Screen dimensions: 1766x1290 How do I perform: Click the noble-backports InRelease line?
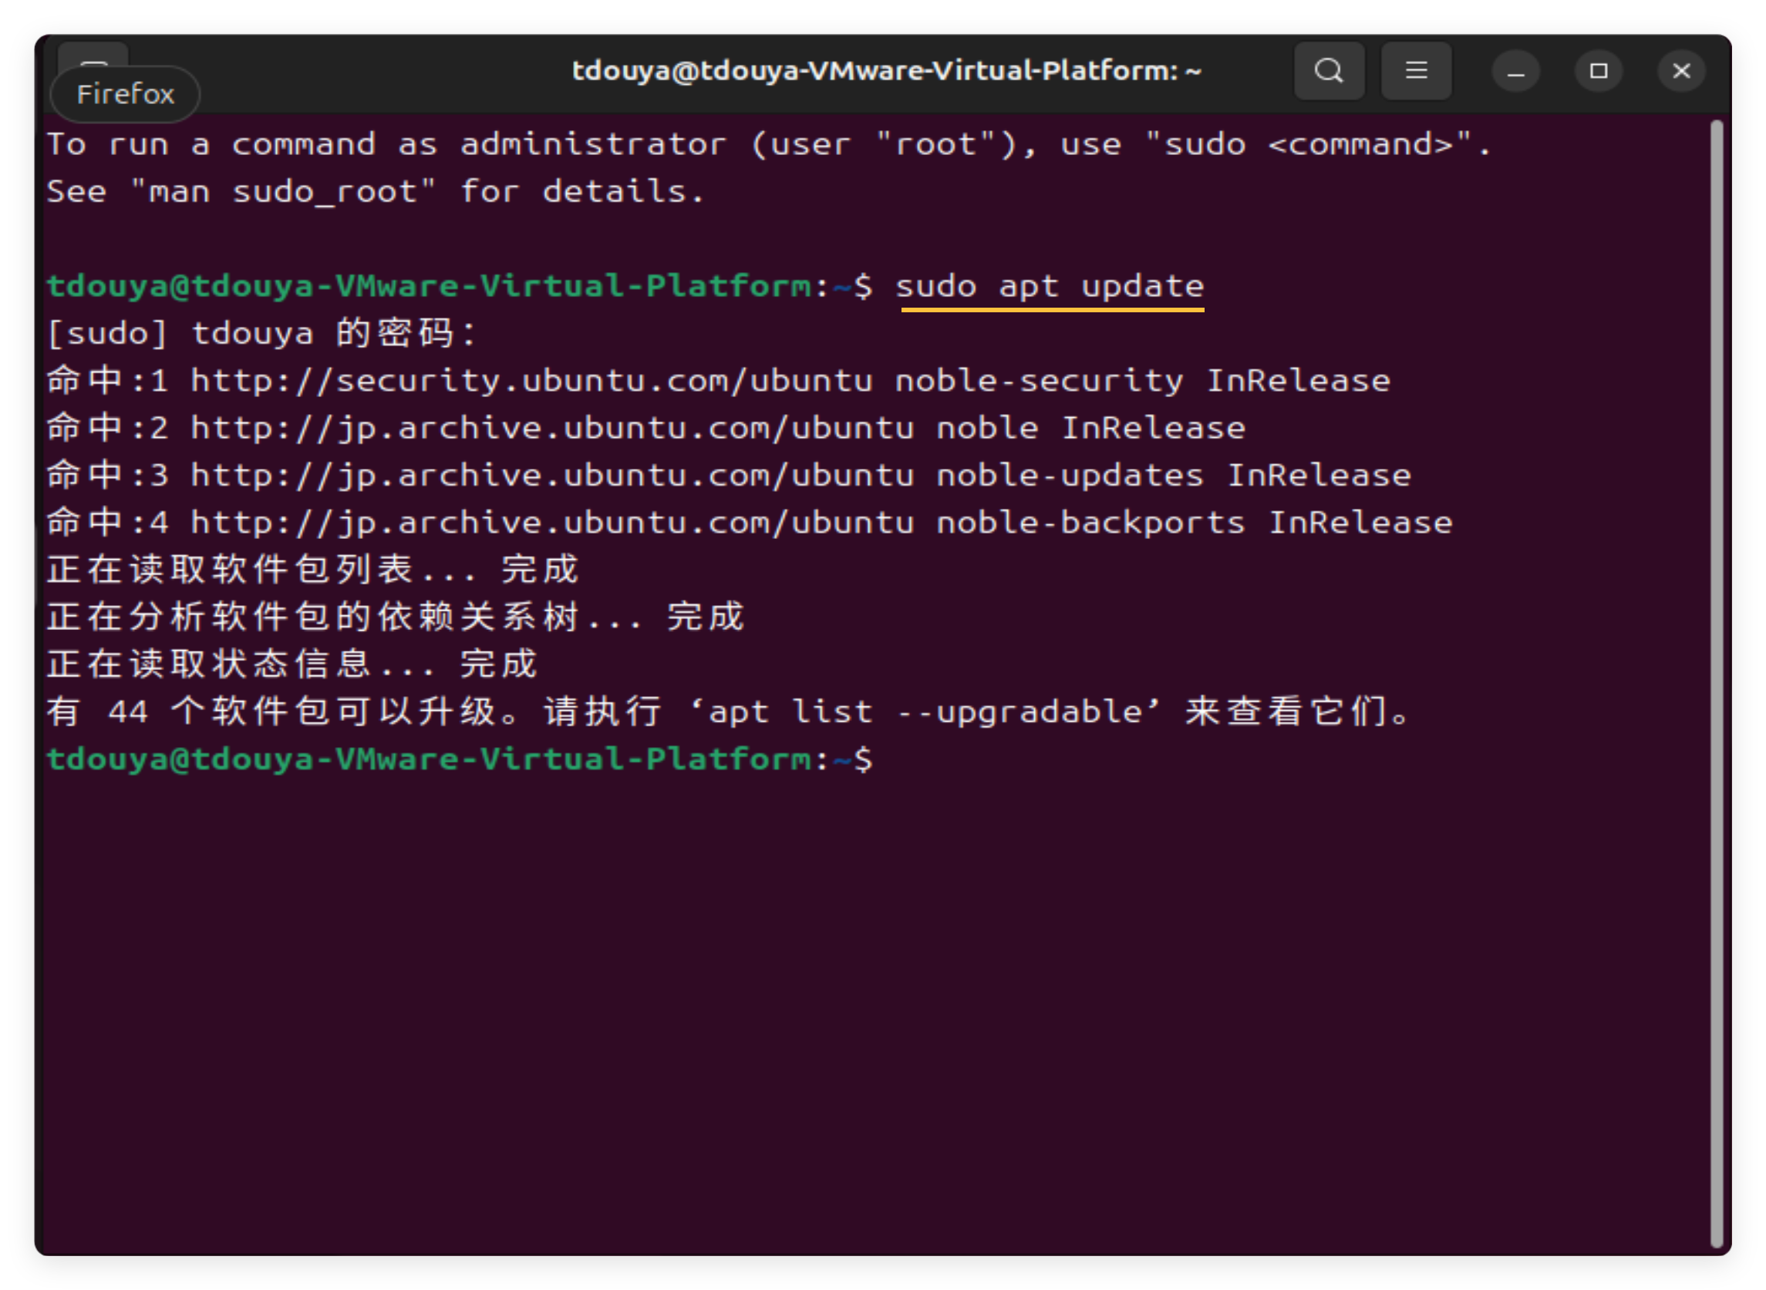coord(749,523)
